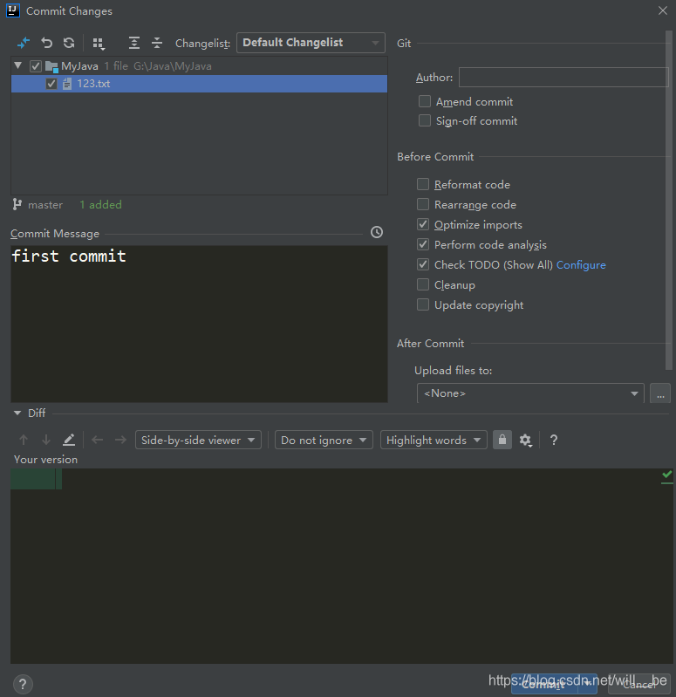This screenshot has height=697, width=676.
Task: Enable the Cleanup checkbox
Action: [x=423, y=284]
